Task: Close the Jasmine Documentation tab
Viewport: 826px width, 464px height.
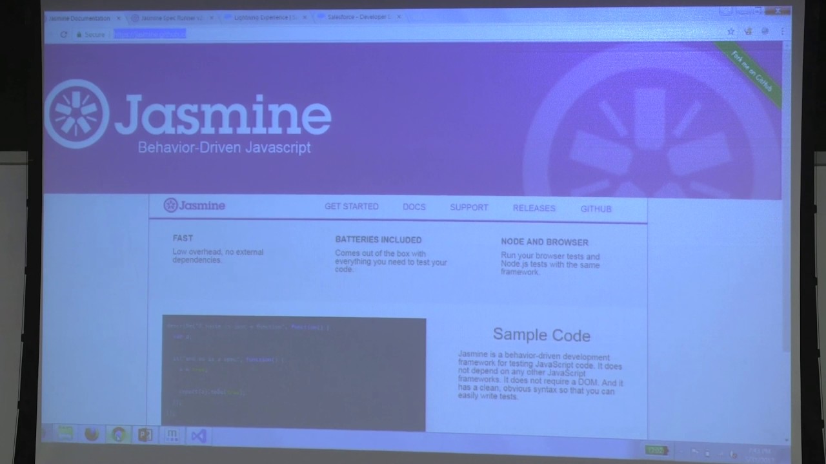Action: click(x=119, y=19)
